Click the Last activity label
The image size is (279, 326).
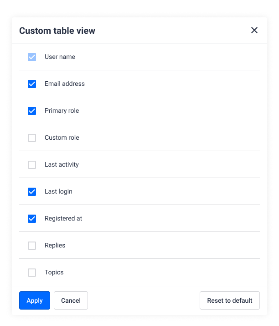click(62, 164)
